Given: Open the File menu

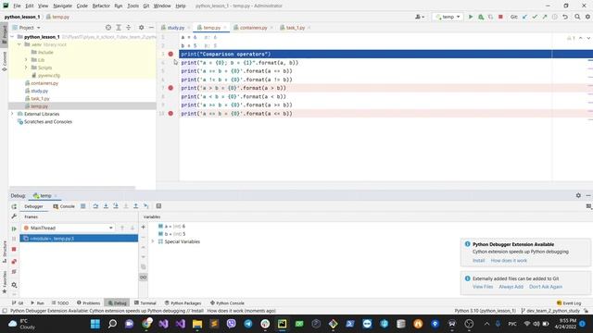Looking at the screenshot, I should (17, 6).
